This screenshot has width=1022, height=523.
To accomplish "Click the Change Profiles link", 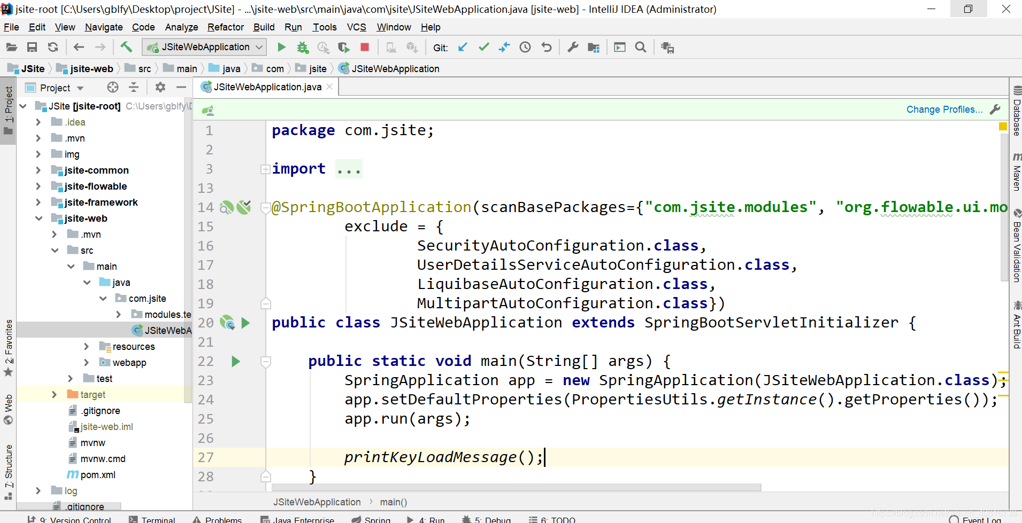I will point(944,110).
